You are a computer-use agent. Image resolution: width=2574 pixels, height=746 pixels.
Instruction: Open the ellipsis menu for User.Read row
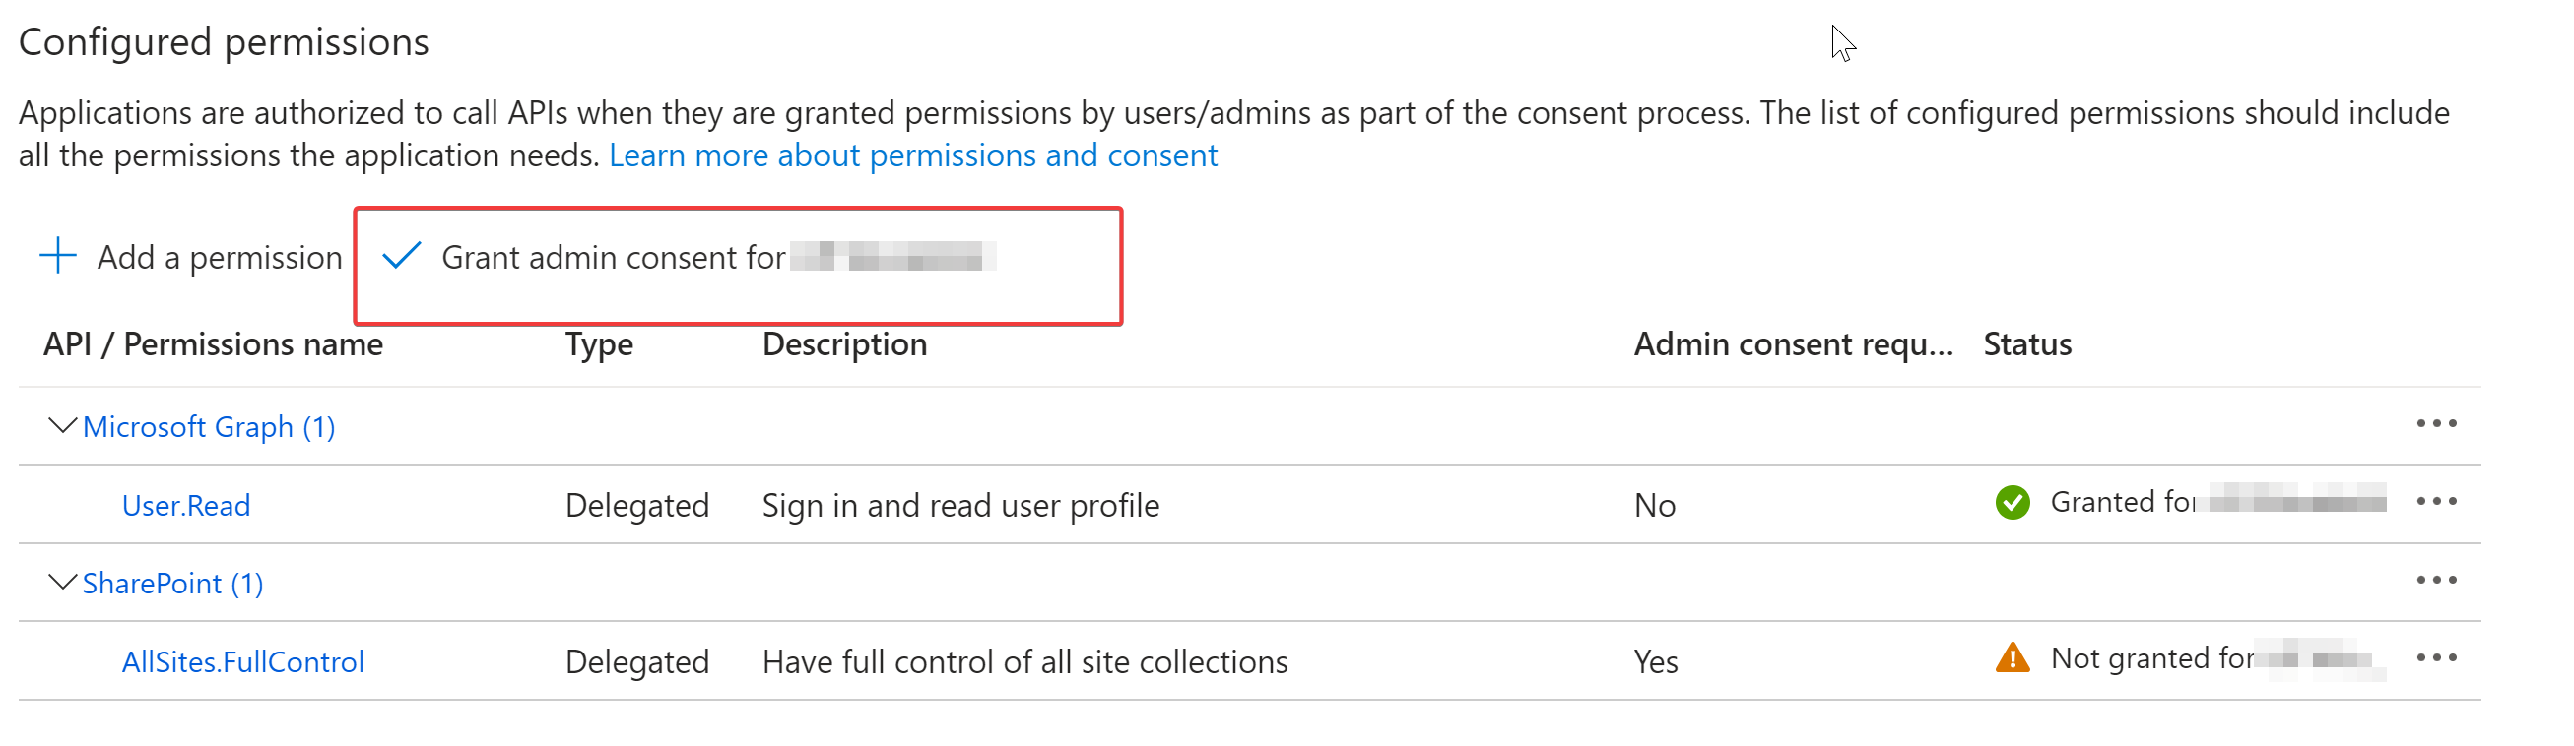tap(2435, 501)
